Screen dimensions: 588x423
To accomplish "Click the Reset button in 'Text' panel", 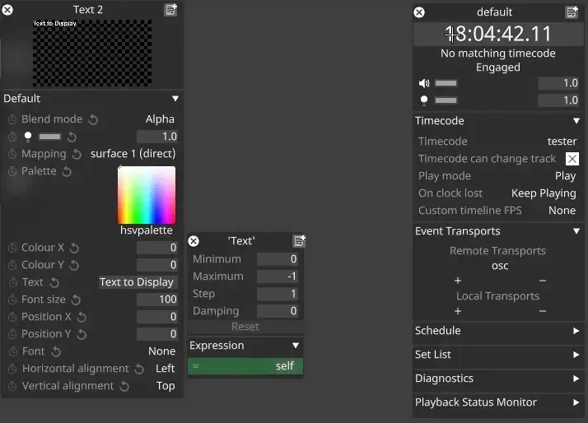I will coord(245,327).
